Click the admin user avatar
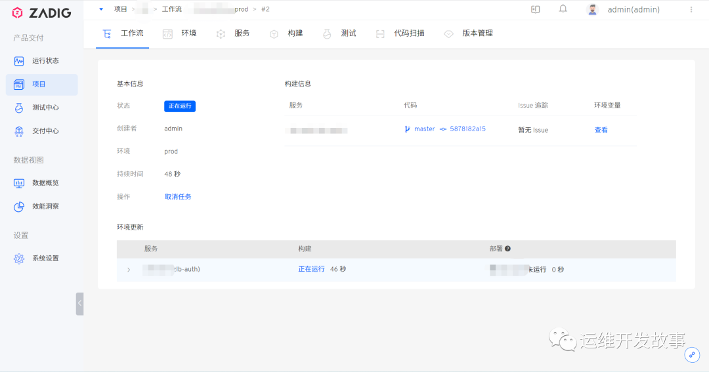The height and width of the screenshot is (372, 709). [x=592, y=9]
